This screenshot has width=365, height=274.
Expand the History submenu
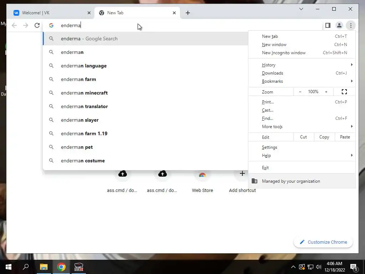tap(302, 65)
